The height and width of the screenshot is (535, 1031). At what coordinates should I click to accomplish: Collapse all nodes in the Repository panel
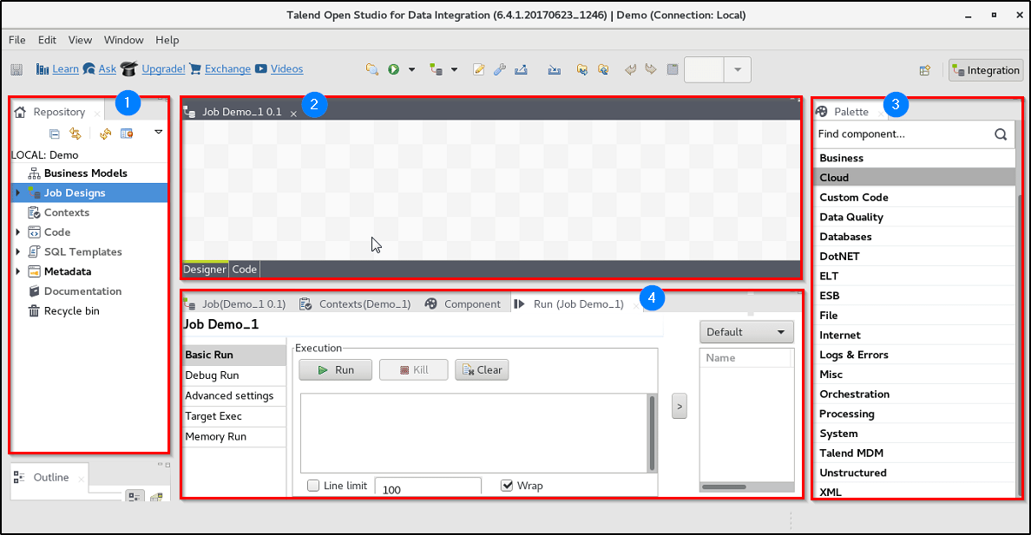click(54, 133)
